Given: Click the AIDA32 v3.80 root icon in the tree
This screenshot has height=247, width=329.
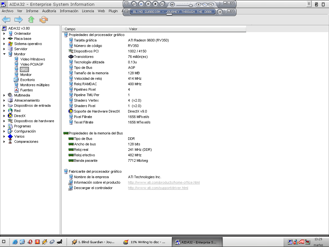Looking at the screenshot, I should (x=4, y=28).
